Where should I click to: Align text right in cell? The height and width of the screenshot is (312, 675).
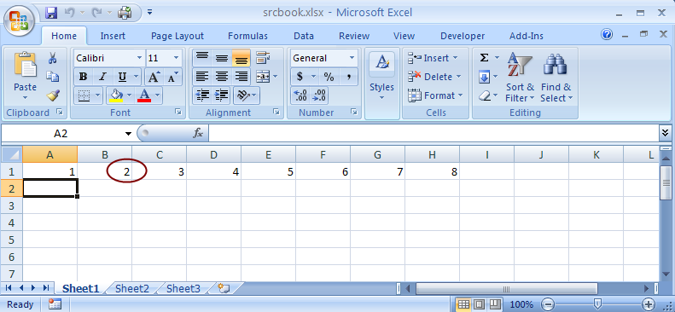pyautogui.click(x=241, y=77)
